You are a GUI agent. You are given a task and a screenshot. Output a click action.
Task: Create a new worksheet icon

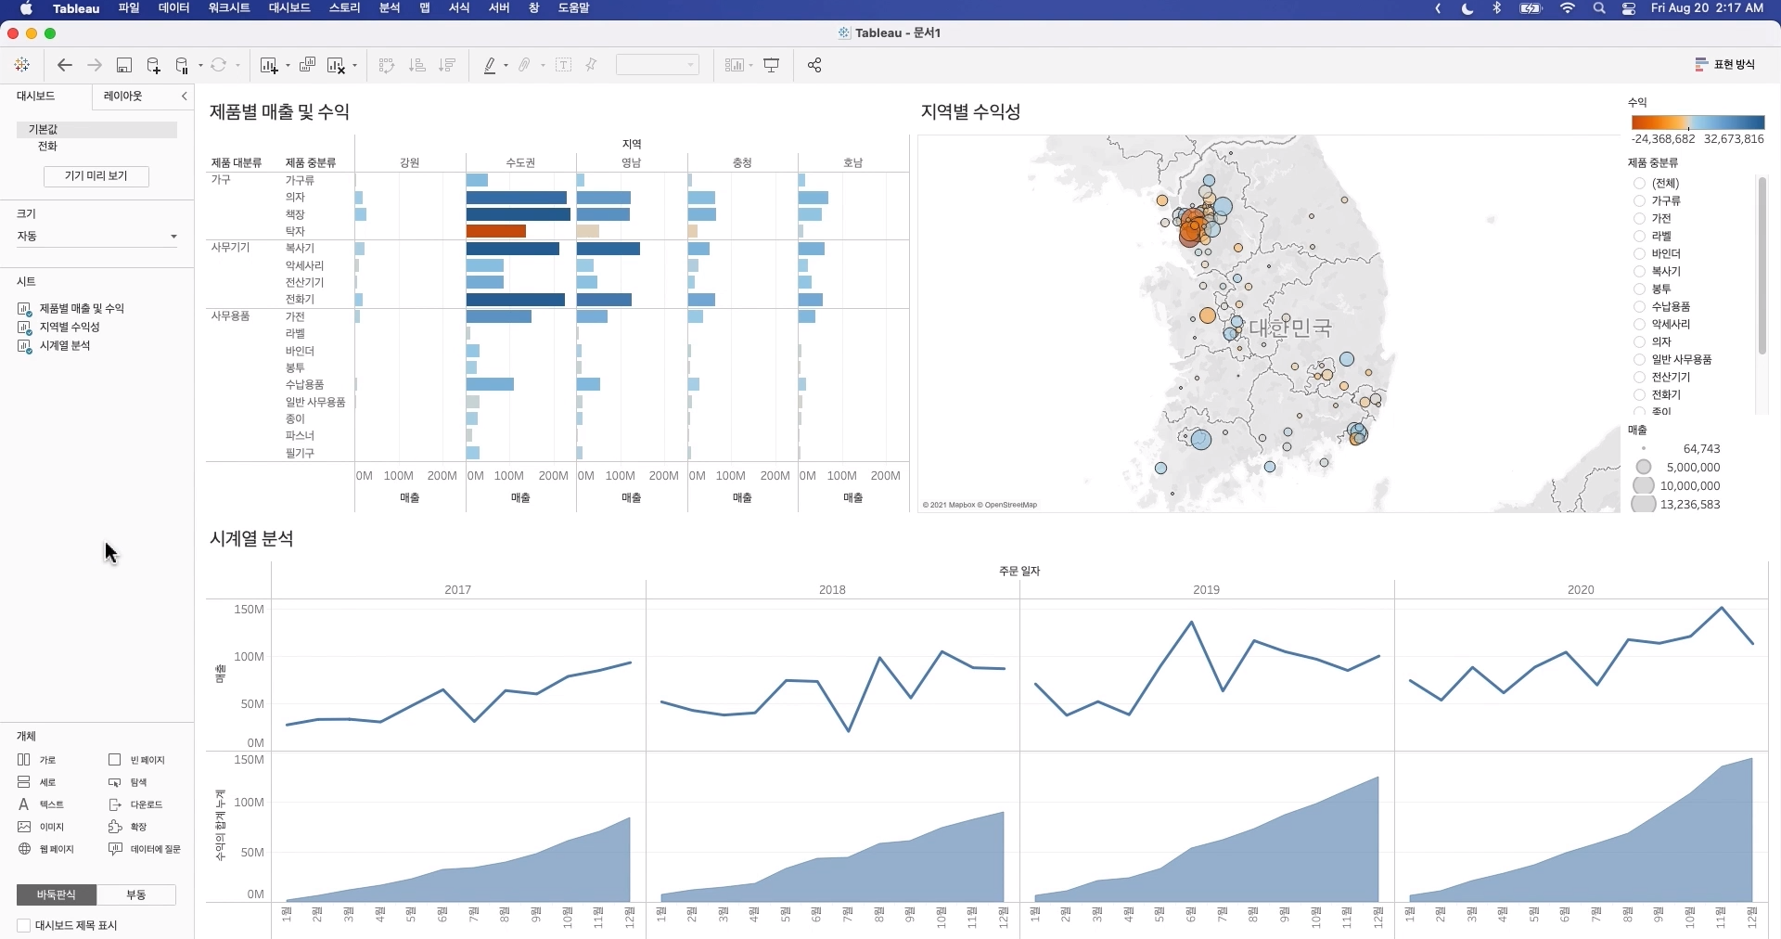[269, 65]
